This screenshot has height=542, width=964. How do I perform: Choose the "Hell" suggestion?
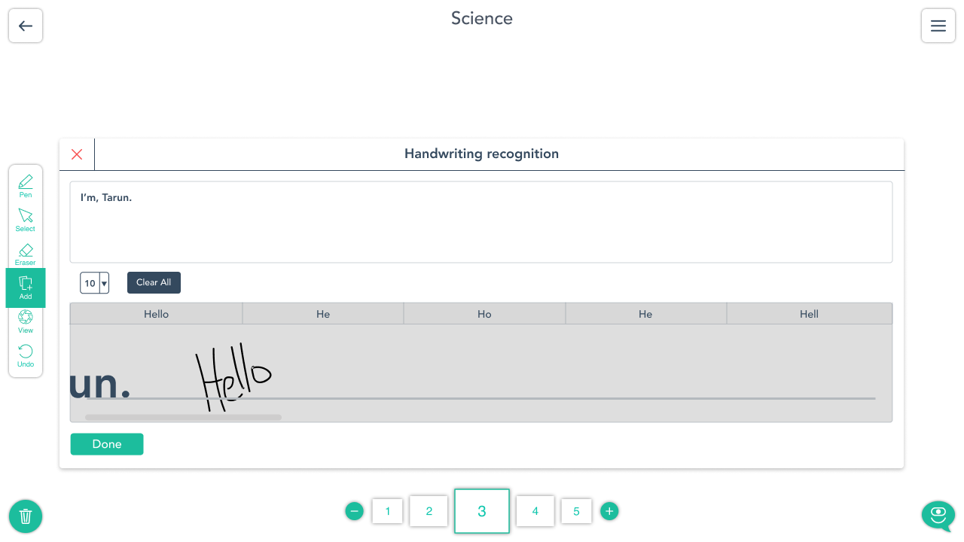809,314
